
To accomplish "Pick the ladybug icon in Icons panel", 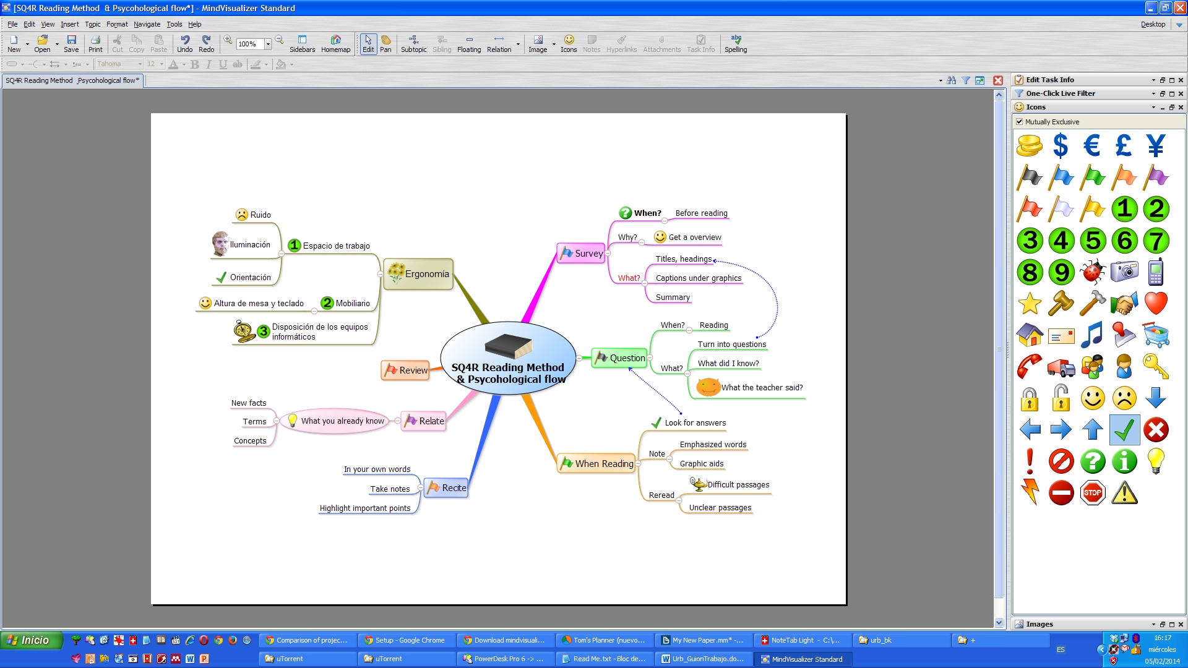I will [x=1093, y=272].
